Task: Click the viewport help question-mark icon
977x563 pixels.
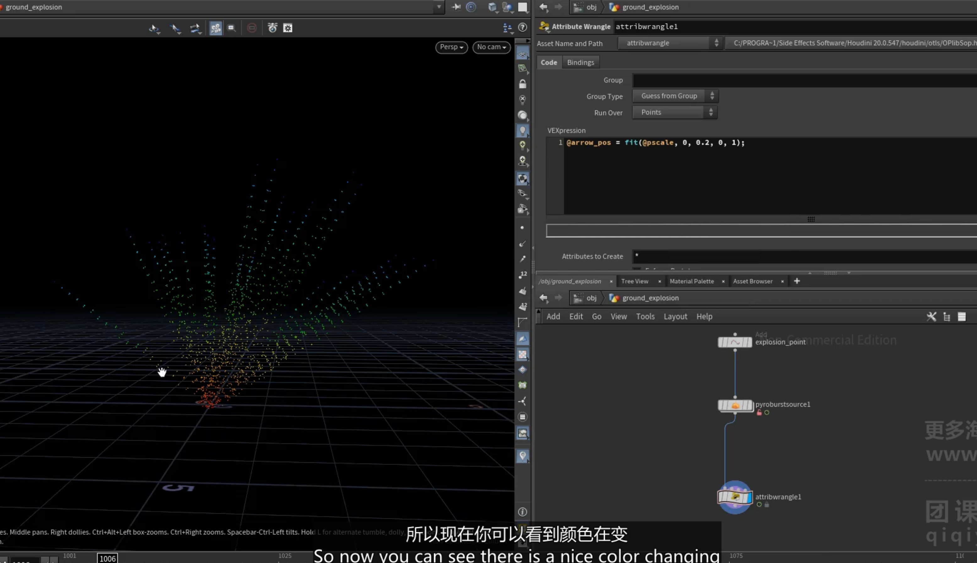Action: [x=522, y=27]
